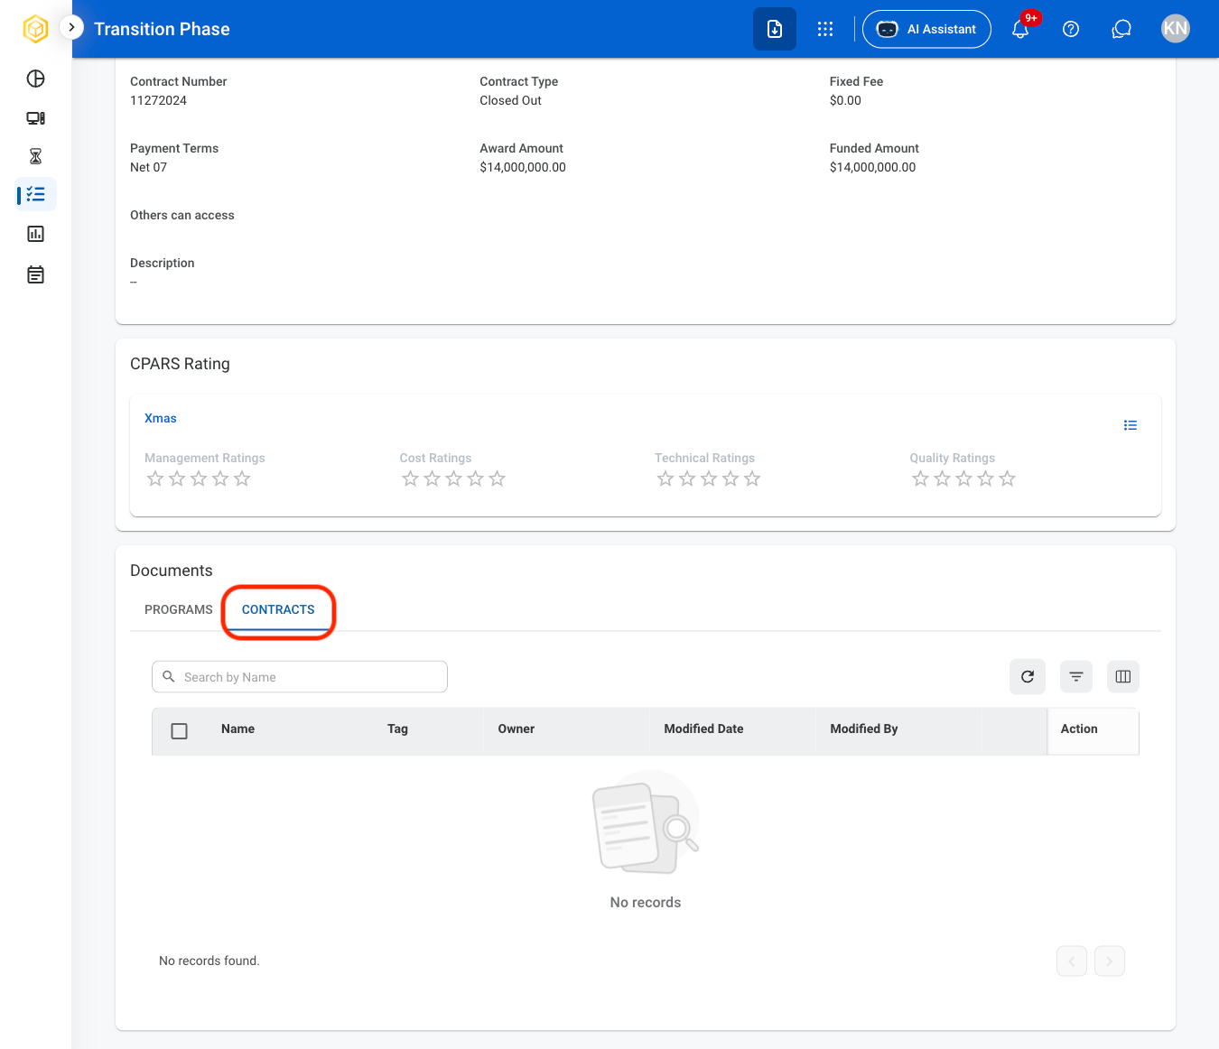Go to previous page of documents
1219x1049 pixels.
(1072, 961)
